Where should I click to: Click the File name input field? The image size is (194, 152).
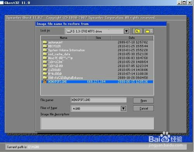pyautogui.click(x=99, y=100)
